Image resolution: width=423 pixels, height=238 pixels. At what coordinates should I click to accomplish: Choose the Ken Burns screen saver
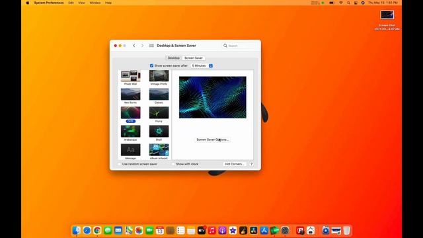click(x=131, y=94)
